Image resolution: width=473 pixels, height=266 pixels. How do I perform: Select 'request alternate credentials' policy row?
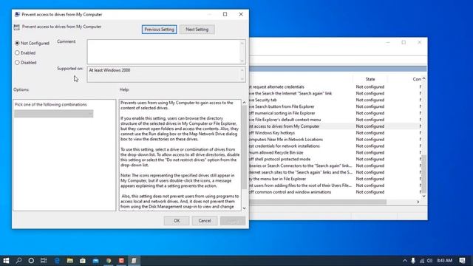coord(334,87)
